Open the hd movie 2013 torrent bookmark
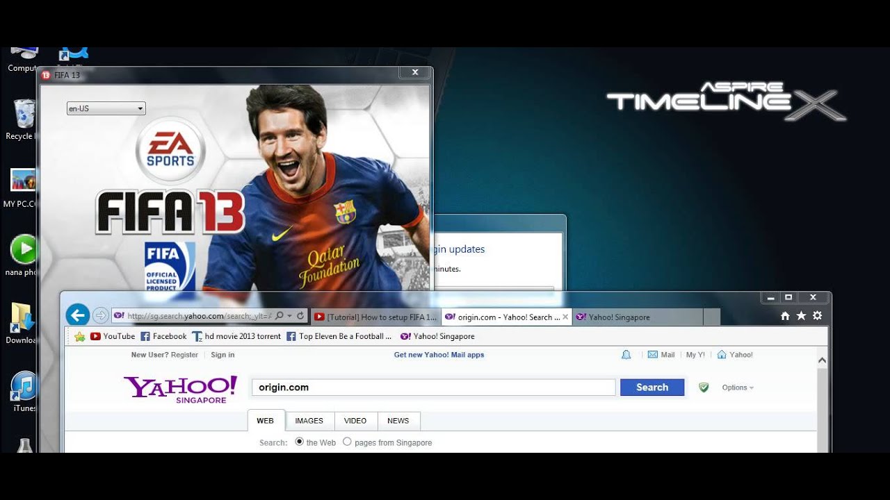Image resolution: width=890 pixels, height=500 pixels. 236,336
